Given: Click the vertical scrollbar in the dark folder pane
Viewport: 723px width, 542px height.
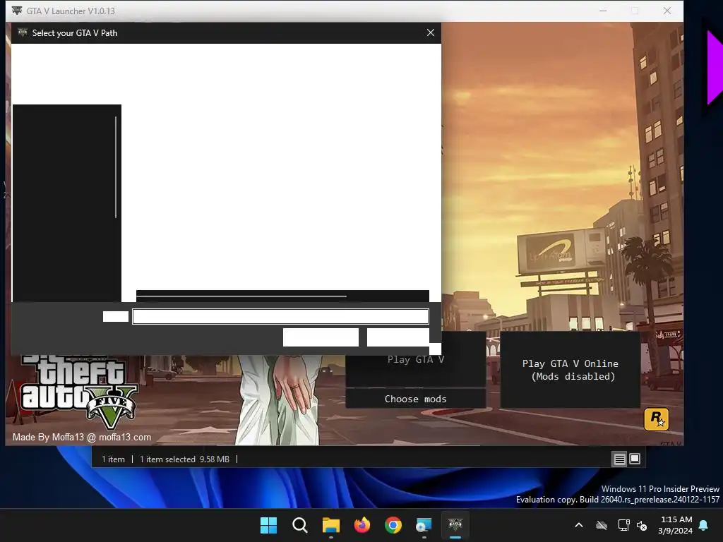Looking at the screenshot, I should coord(116,167).
